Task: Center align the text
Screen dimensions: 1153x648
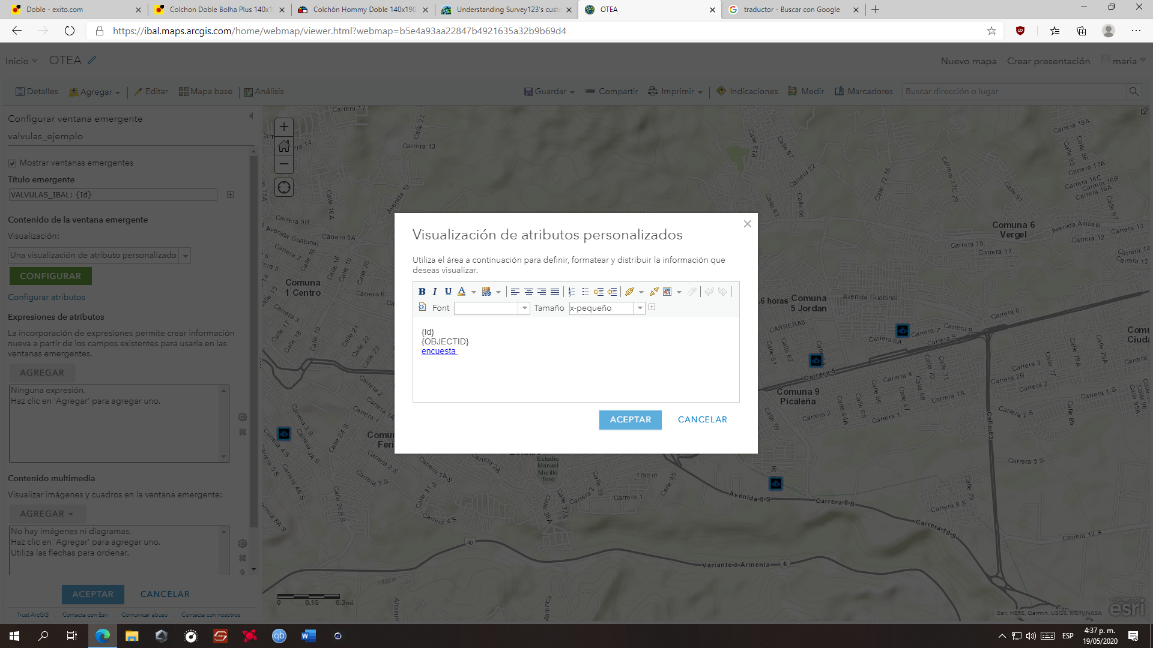Action: pyautogui.click(x=528, y=292)
